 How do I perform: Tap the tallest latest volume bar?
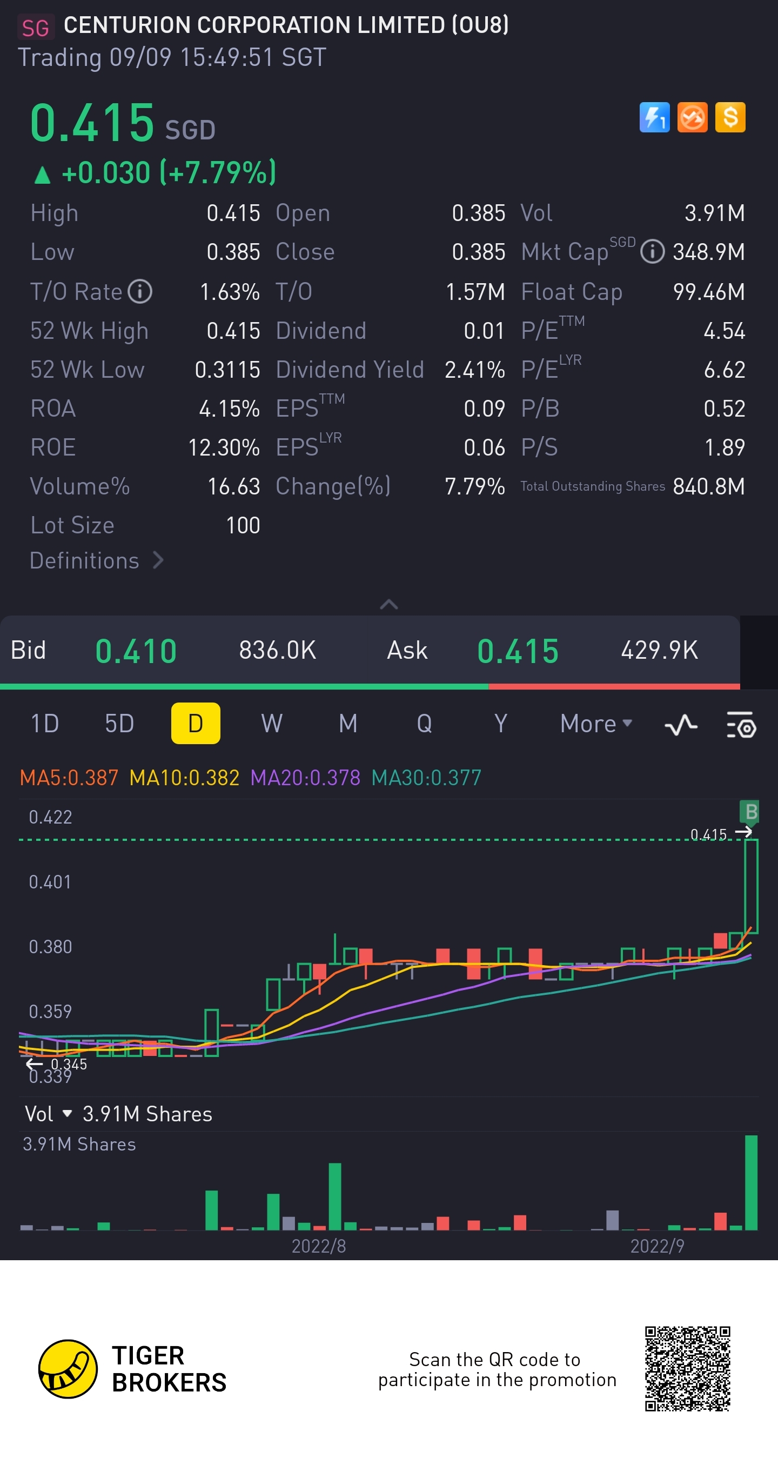pyautogui.click(x=751, y=1182)
